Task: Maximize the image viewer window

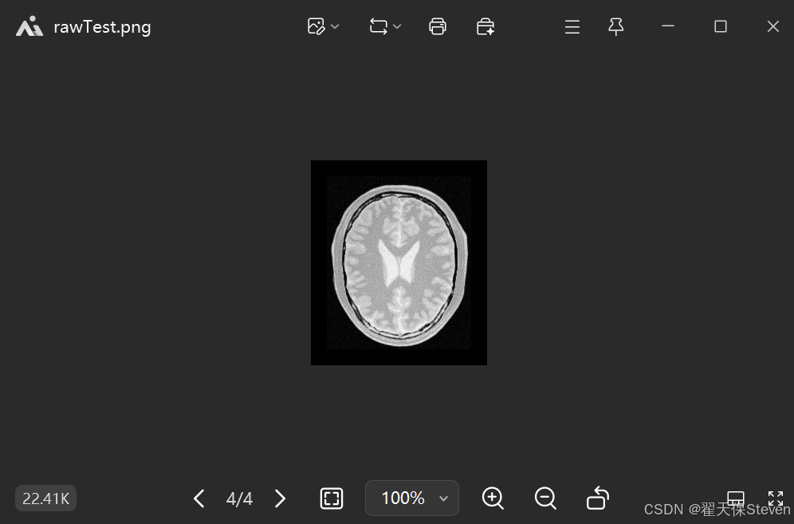Action: [x=721, y=26]
